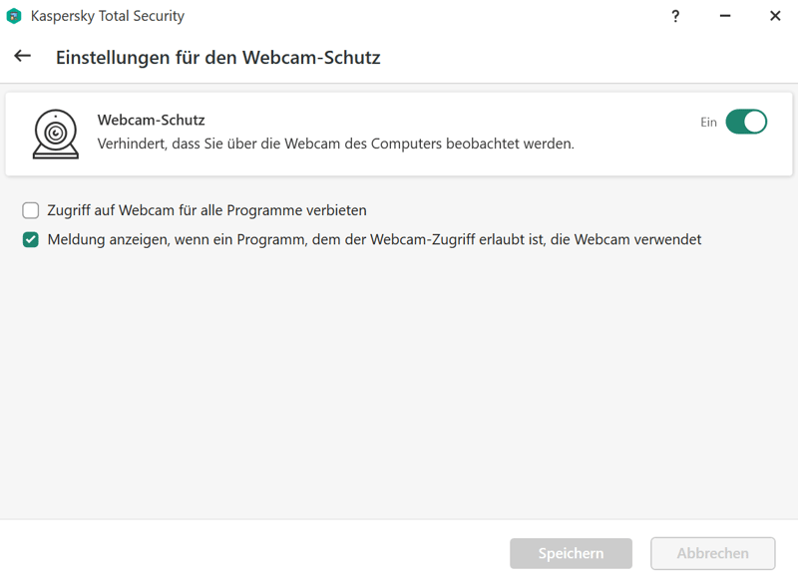This screenshot has height=582, width=798.
Task: Click the empty gray area below the checkboxes
Action: (x=399, y=379)
